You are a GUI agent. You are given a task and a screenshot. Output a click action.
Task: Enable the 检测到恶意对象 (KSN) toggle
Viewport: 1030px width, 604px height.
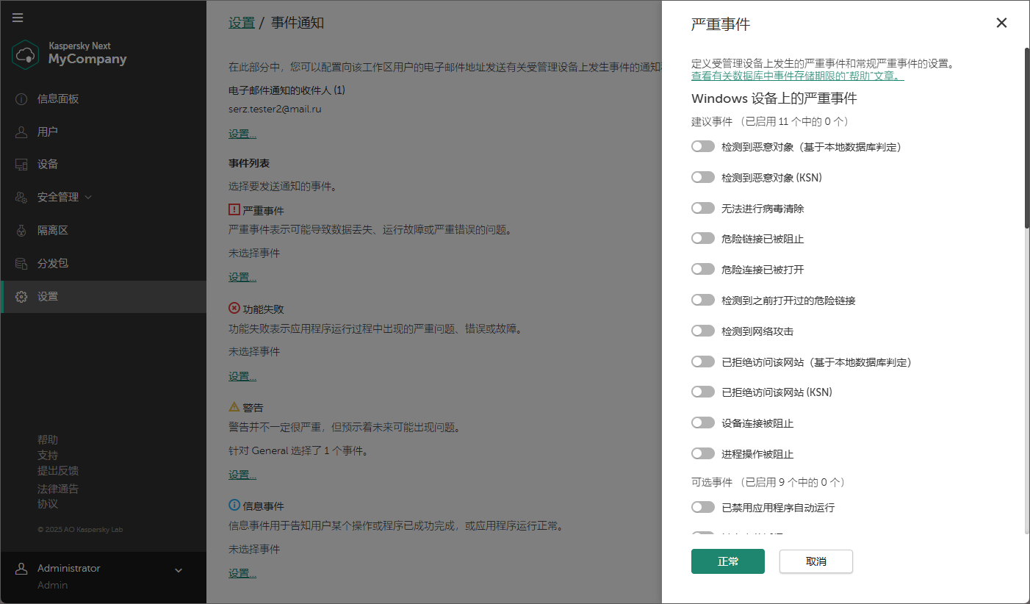[702, 176]
